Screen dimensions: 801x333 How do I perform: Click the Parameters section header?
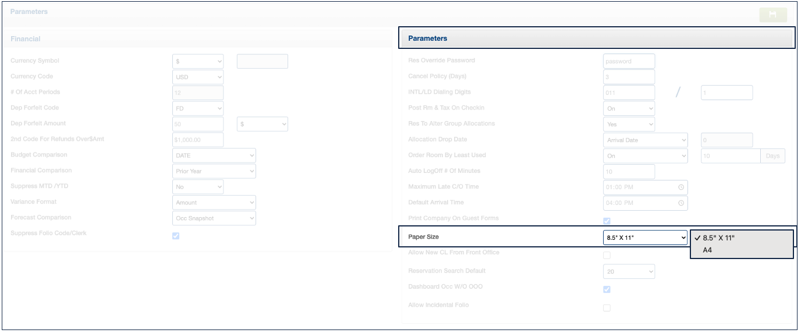[x=597, y=38]
